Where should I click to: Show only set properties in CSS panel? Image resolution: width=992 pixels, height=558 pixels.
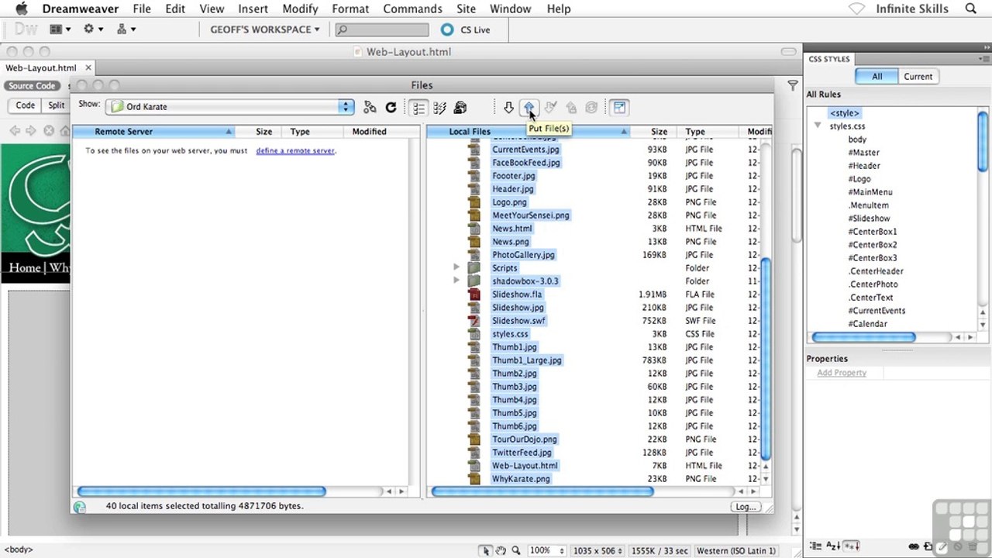[x=851, y=546]
